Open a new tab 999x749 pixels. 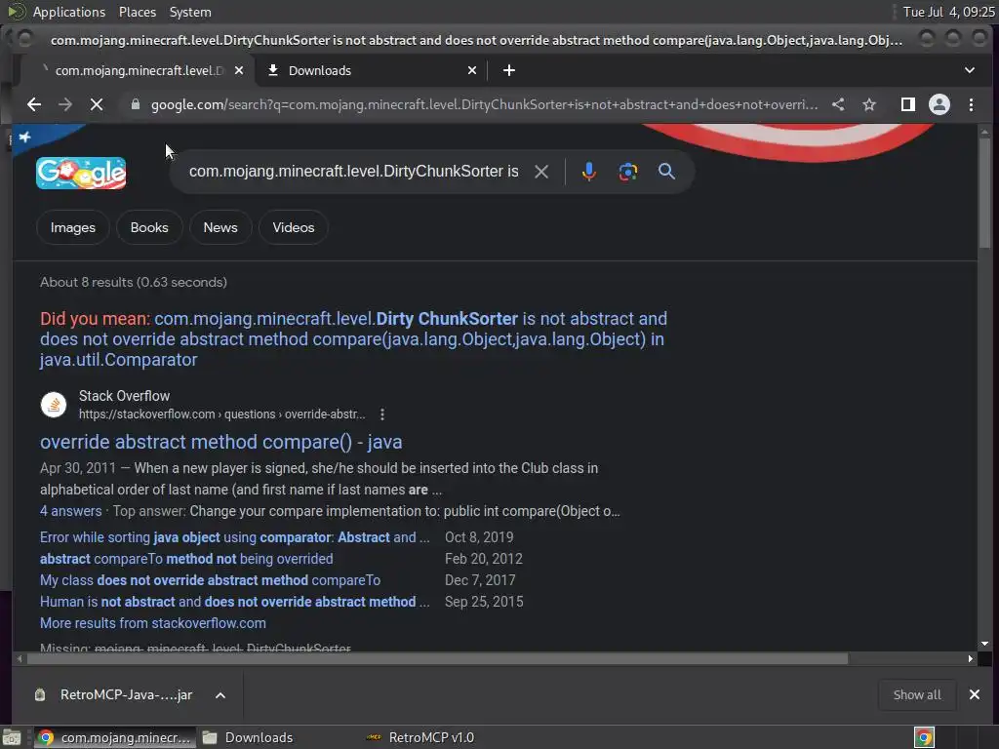point(508,70)
